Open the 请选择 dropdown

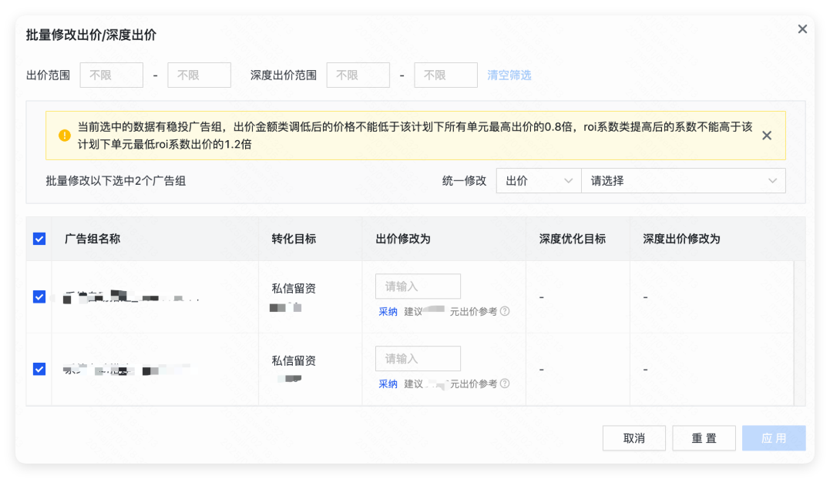point(684,181)
